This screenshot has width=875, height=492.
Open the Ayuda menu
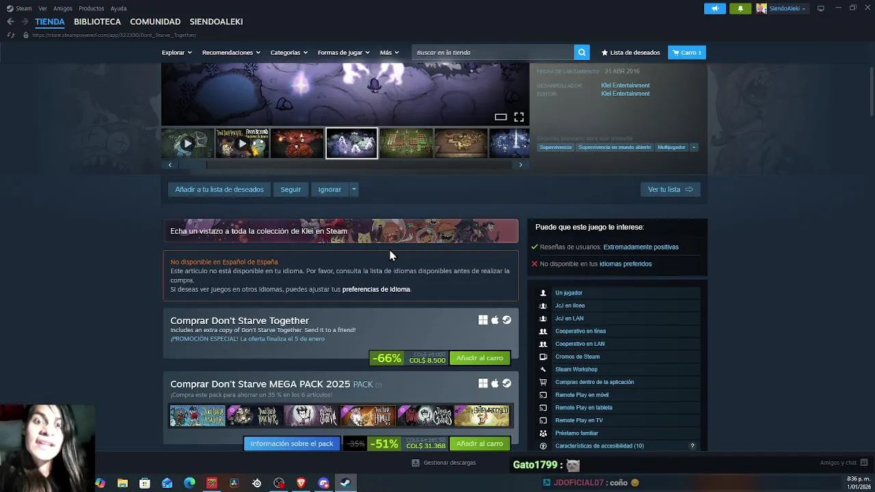pyautogui.click(x=118, y=8)
